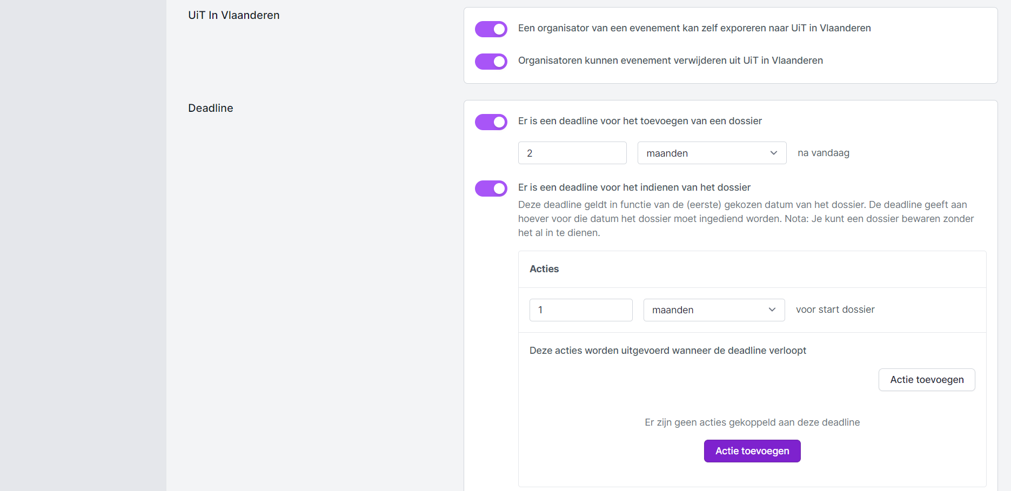Click the 'Acties' panel header

(x=544, y=269)
